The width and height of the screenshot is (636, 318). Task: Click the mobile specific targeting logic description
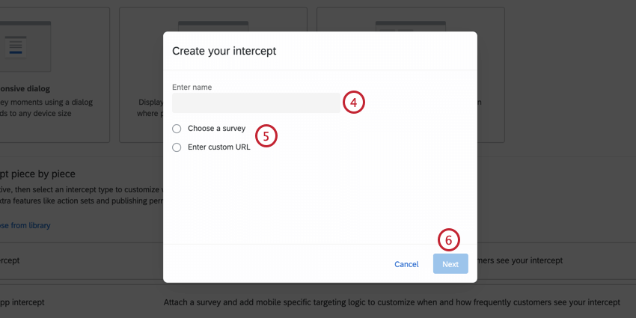(392, 302)
